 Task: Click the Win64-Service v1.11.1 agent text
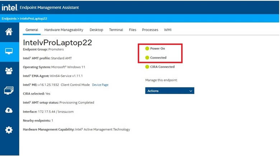pos(66,76)
